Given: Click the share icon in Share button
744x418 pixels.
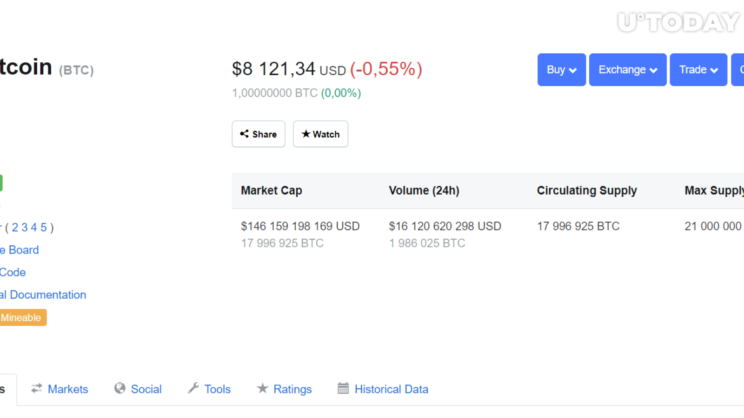Looking at the screenshot, I should click(244, 134).
